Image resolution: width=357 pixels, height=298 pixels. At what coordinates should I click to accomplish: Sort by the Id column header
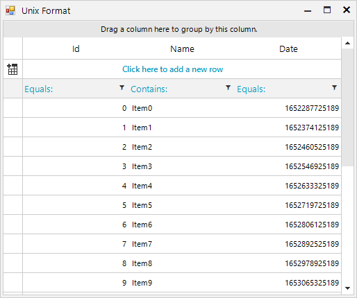tap(76, 49)
